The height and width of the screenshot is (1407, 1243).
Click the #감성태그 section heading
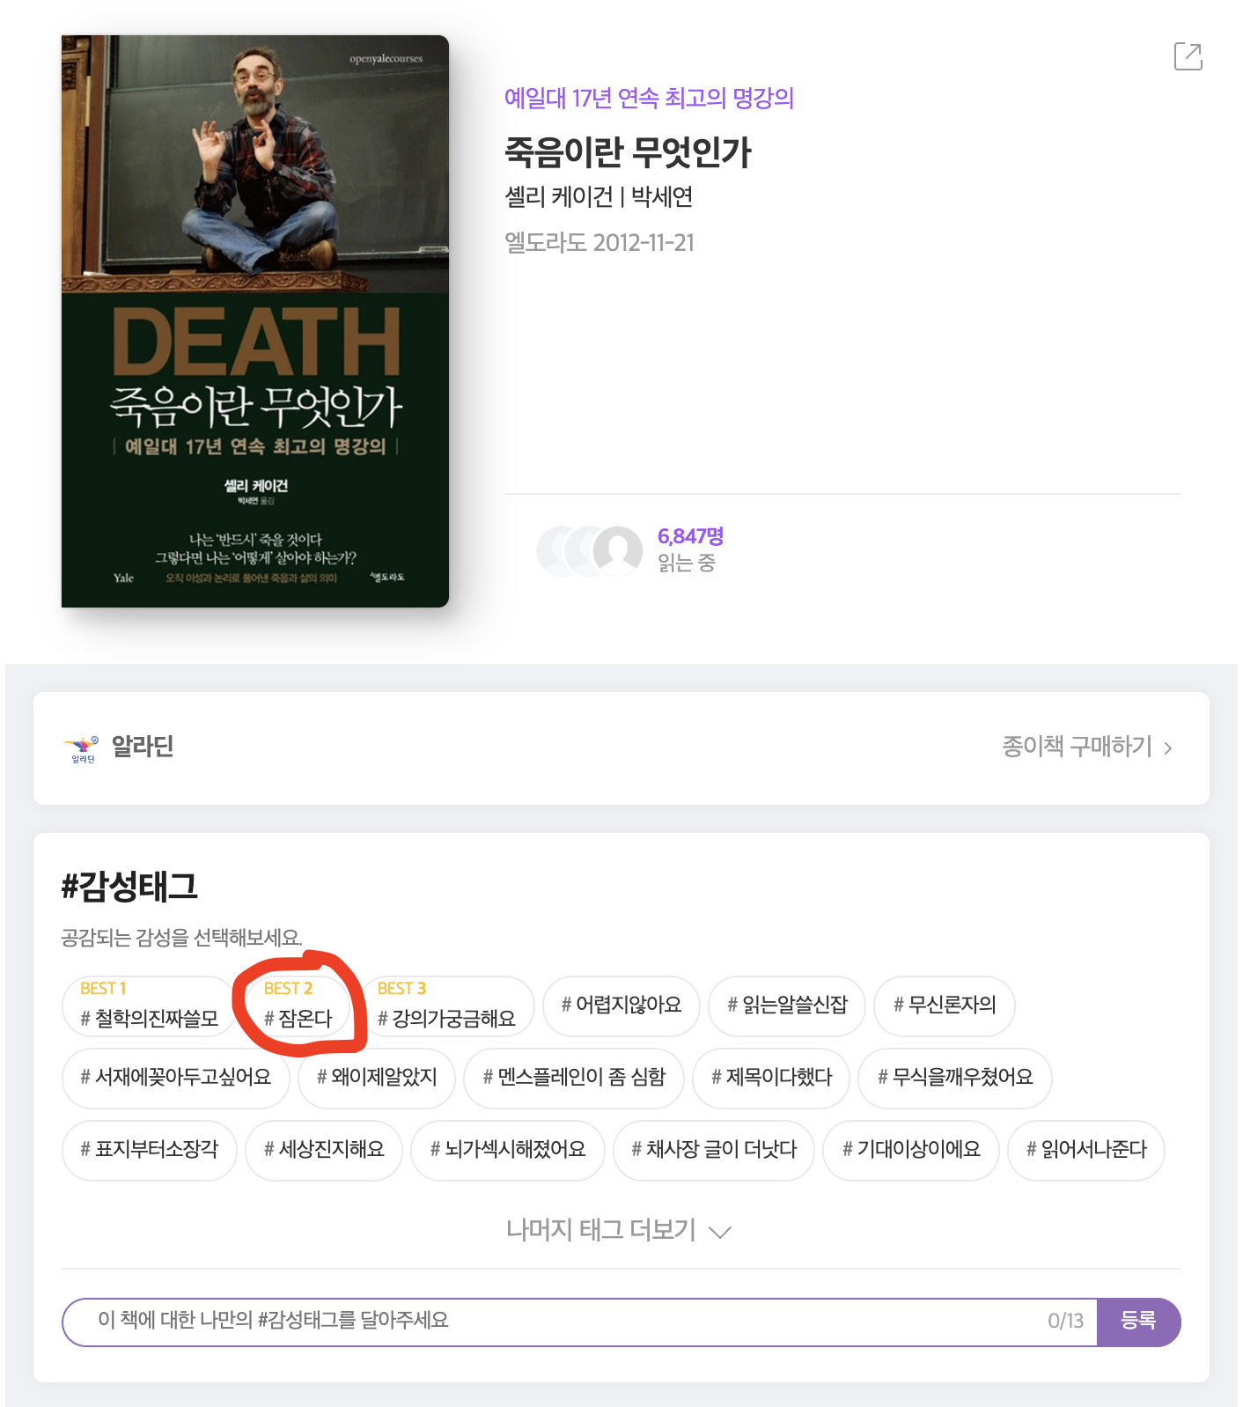click(129, 886)
